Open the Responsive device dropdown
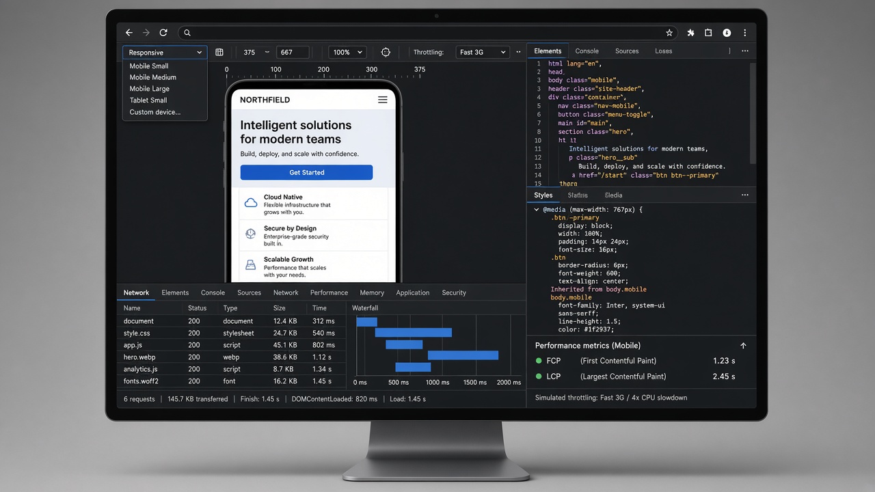This screenshot has height=492, width=875. tap(165, 52)
